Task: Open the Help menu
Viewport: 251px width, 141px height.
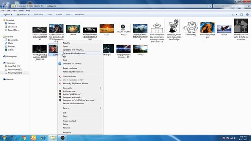Action: pos(28,11)
